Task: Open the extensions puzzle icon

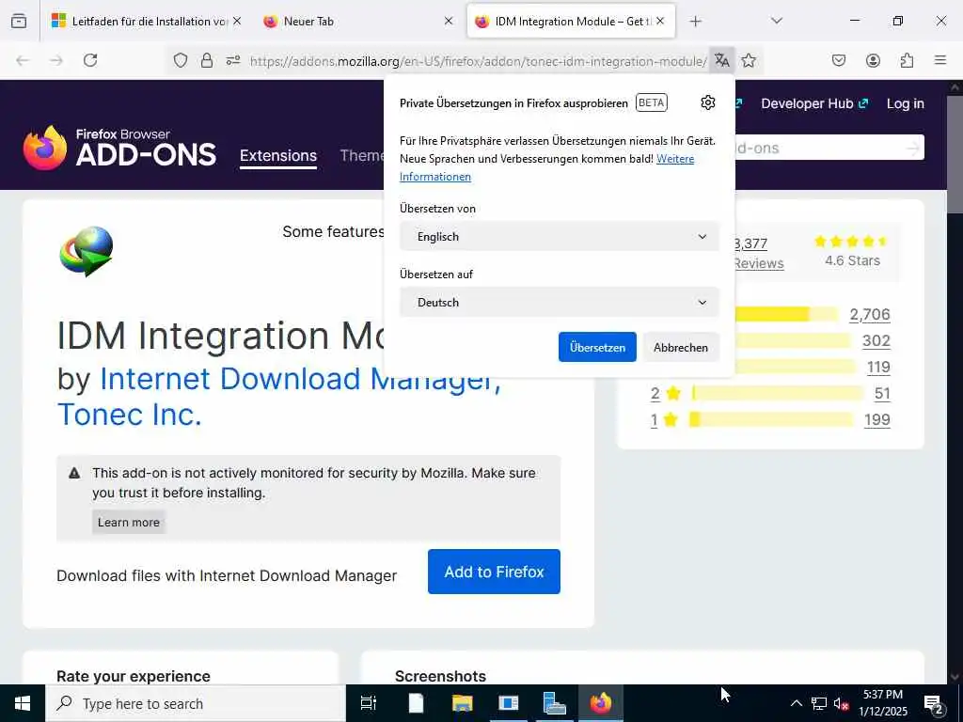Action: pyautogui.click(x=907, y=60)
